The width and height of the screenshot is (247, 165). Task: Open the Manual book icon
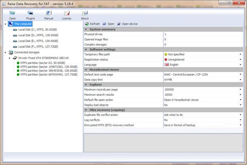[x=49, y=13]
